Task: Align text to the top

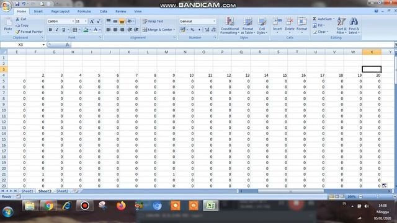Action: tap(109, 21)
